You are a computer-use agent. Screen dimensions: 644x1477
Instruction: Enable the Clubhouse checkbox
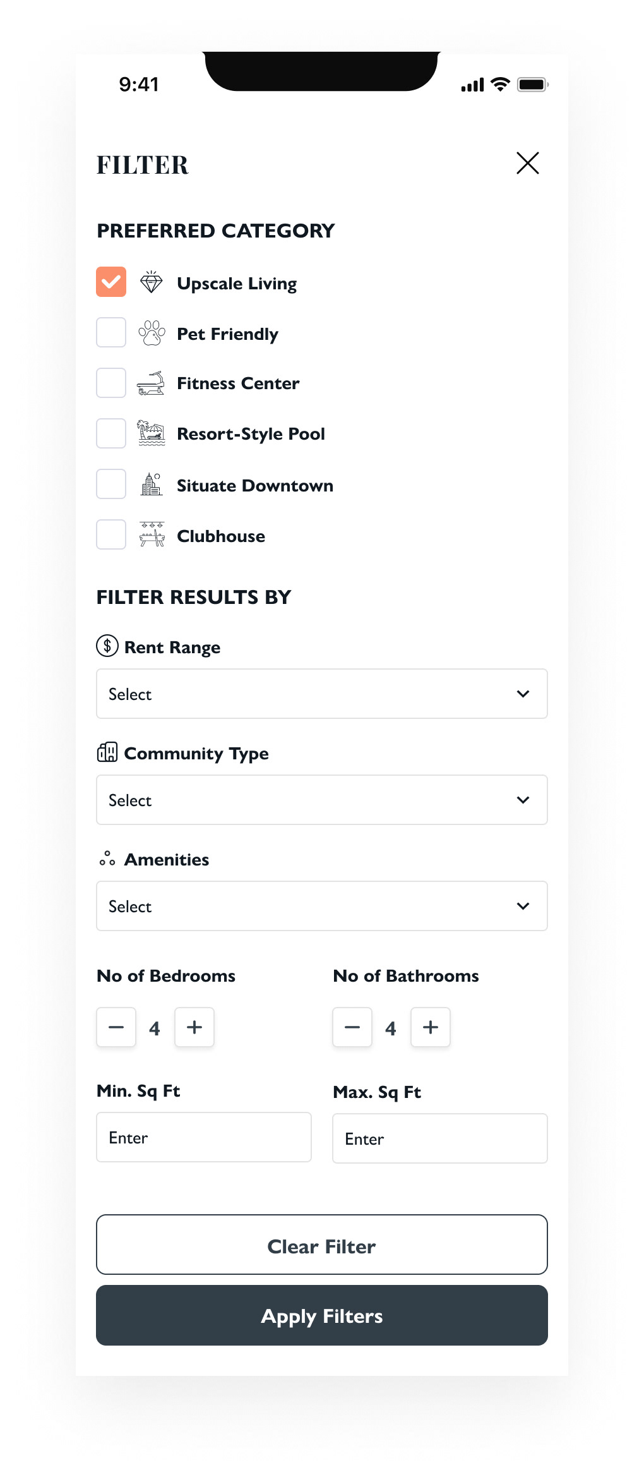click(111, 534)
